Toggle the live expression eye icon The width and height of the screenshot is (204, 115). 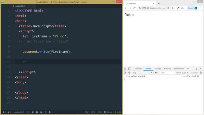coord(156,73)
